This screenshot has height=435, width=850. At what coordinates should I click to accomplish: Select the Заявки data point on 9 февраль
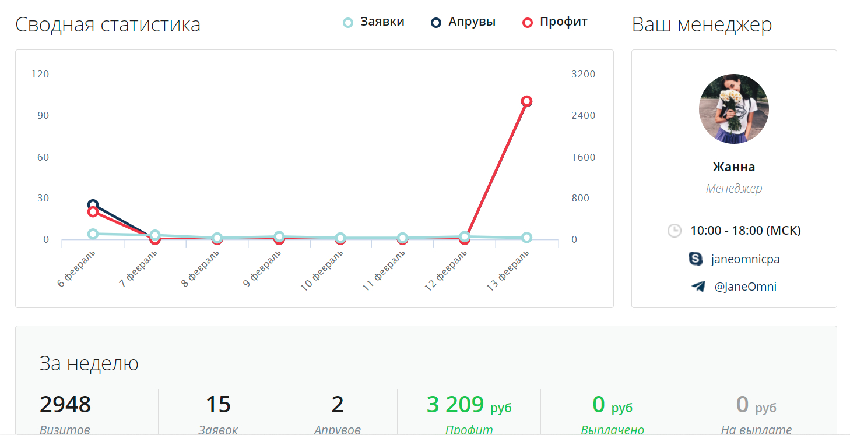[279, 236]
